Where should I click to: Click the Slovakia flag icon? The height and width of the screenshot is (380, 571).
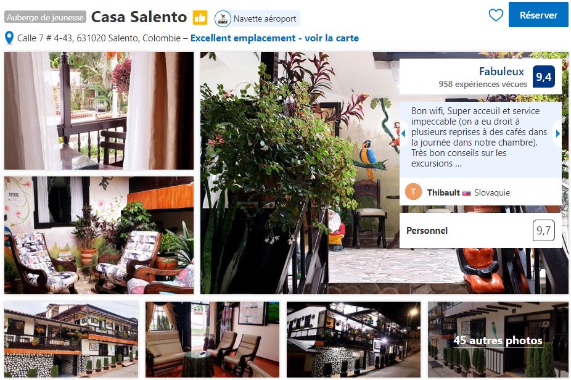(x=467, y=193)
